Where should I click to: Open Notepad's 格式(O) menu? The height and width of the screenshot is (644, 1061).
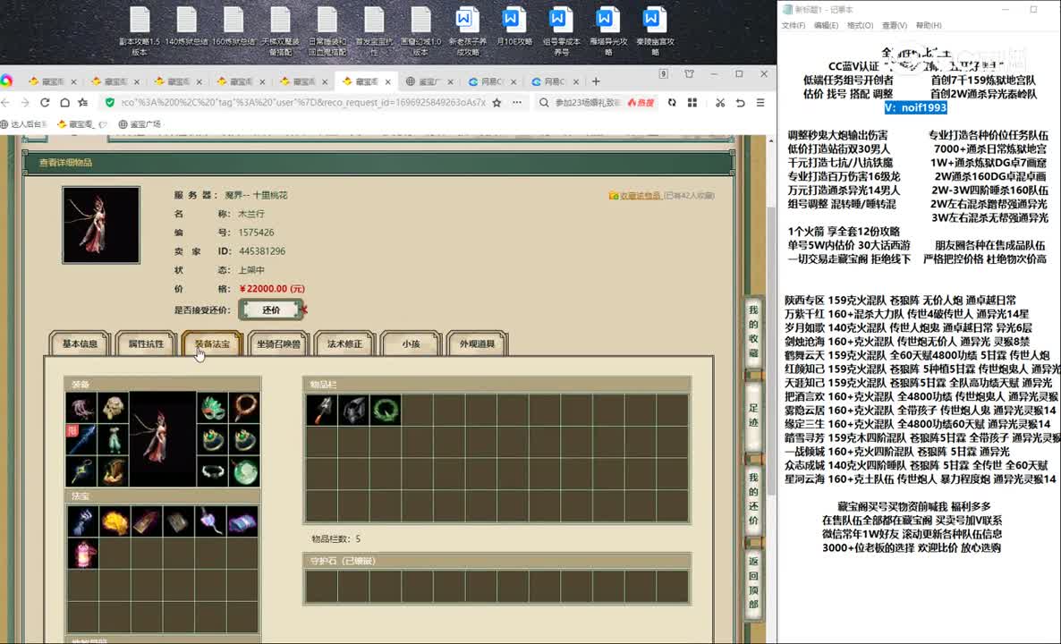coord(860,25)
